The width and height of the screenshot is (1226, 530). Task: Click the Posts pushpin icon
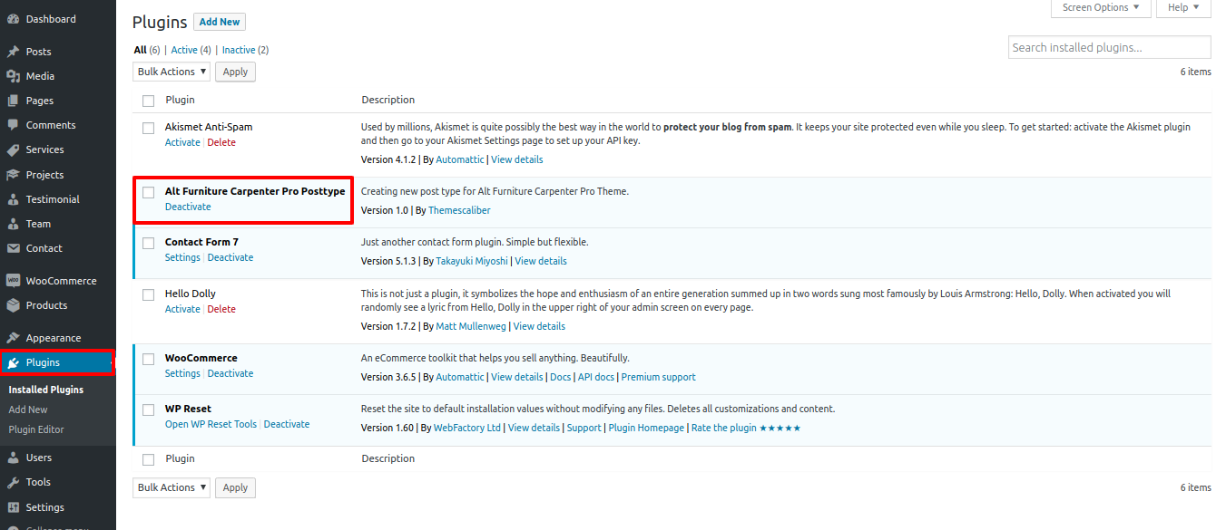[13, 52]
